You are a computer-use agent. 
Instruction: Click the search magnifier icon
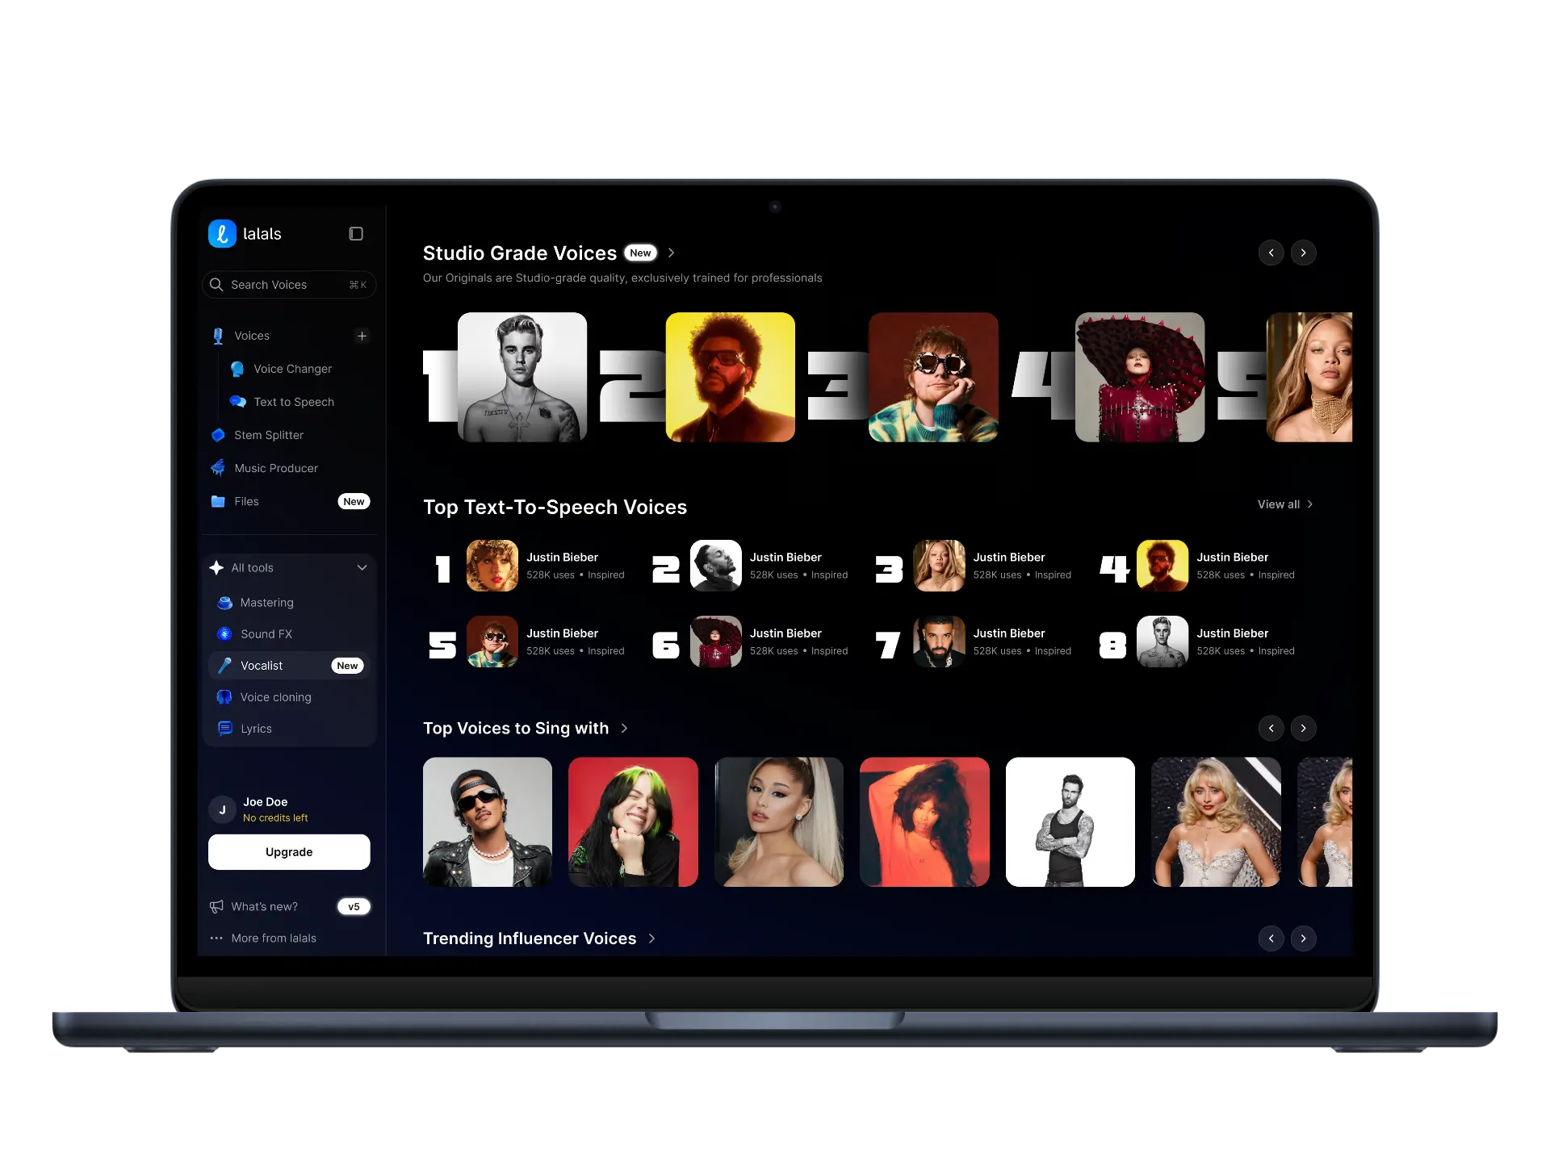[x=216, y=285]
